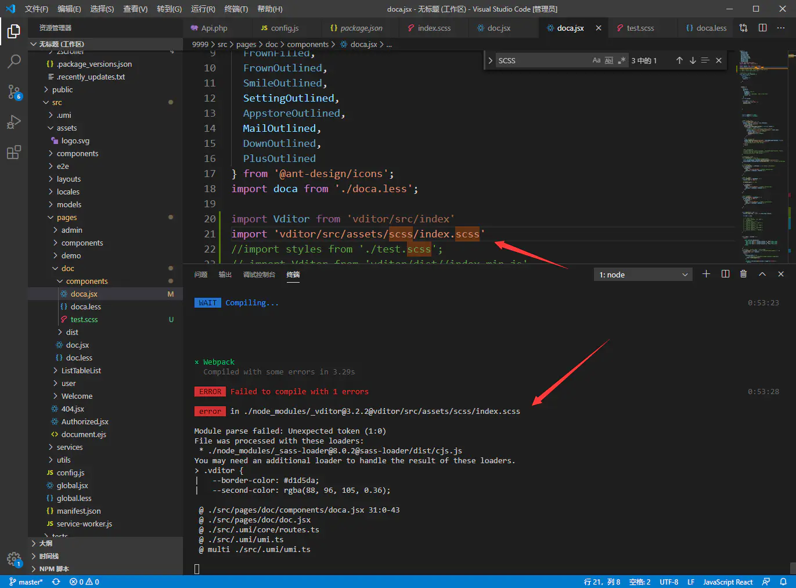Open the Run and Debug view
The height and width of the screenshot is (588, 796).
[14, 122]
